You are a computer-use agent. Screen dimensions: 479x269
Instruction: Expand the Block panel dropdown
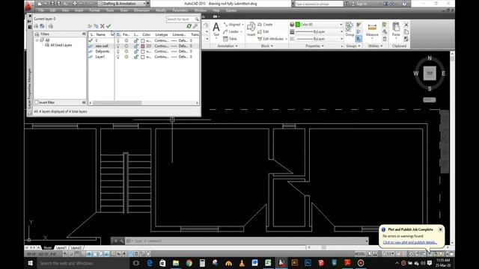pyautogui.click(x=267, y=46)
